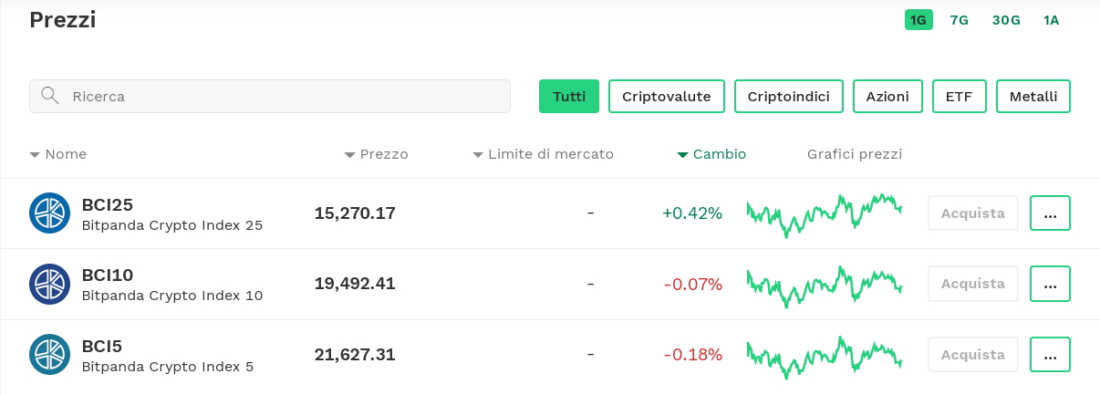Open the more options menu for BCI25
The width and height of the screenshot is (1100, 395).
1050,213
